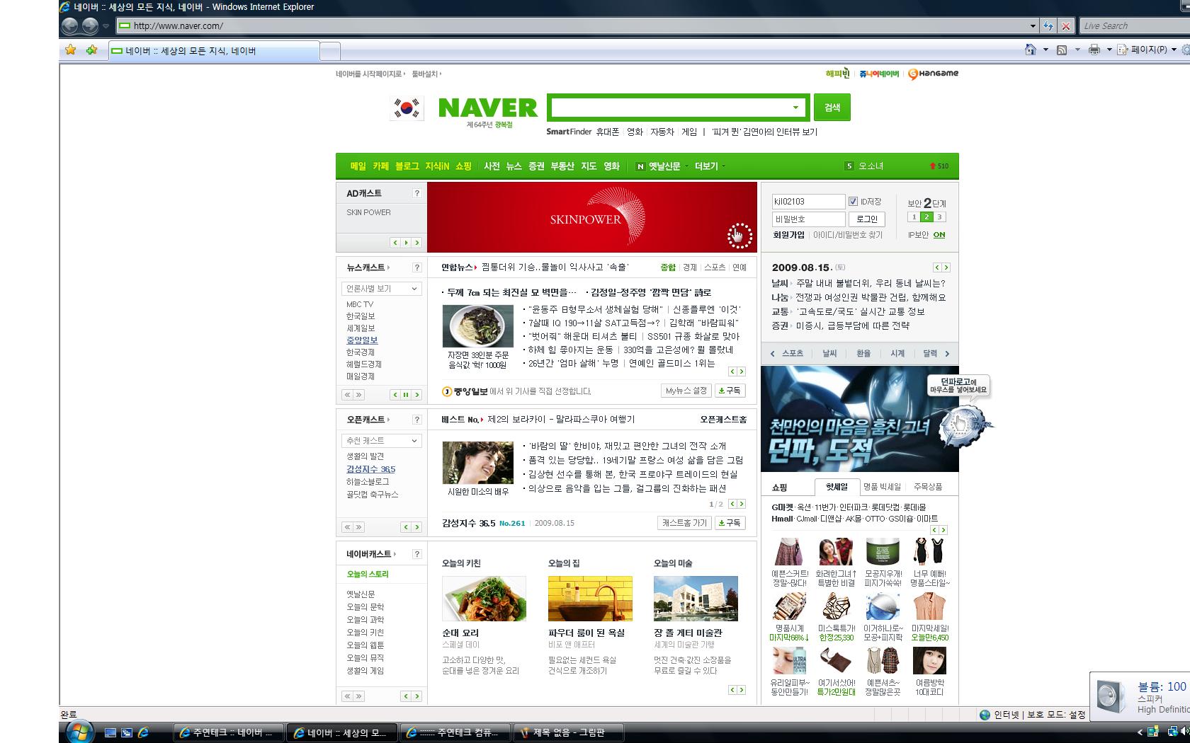1190x743 pixels.
Task: Click the 회원가입 sign-up link
Action: [788, 235]
